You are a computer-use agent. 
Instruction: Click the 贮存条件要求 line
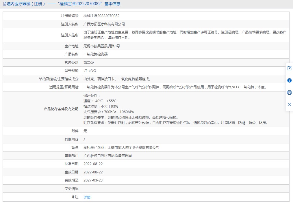176,123
